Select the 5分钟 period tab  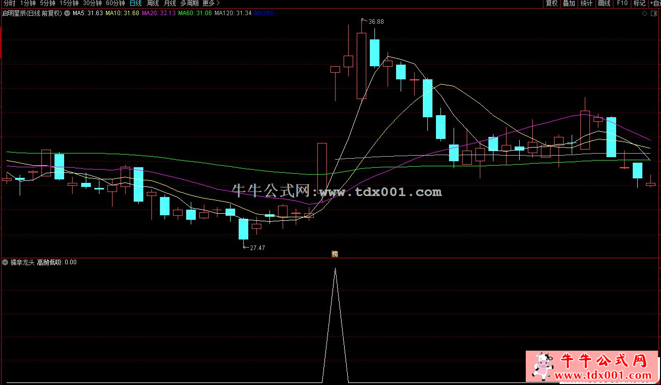(47, 3)
